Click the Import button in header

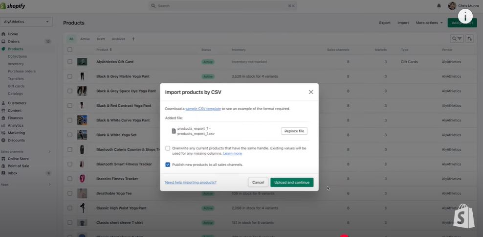click(x=403, y=23)
